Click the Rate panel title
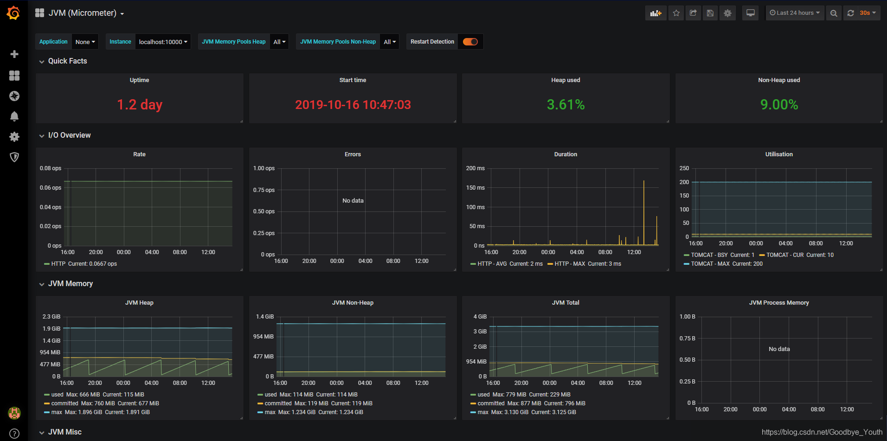 [139, 154]
